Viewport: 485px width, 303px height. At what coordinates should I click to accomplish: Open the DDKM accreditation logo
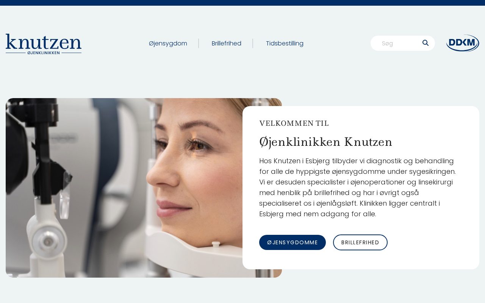coord(463,43)
